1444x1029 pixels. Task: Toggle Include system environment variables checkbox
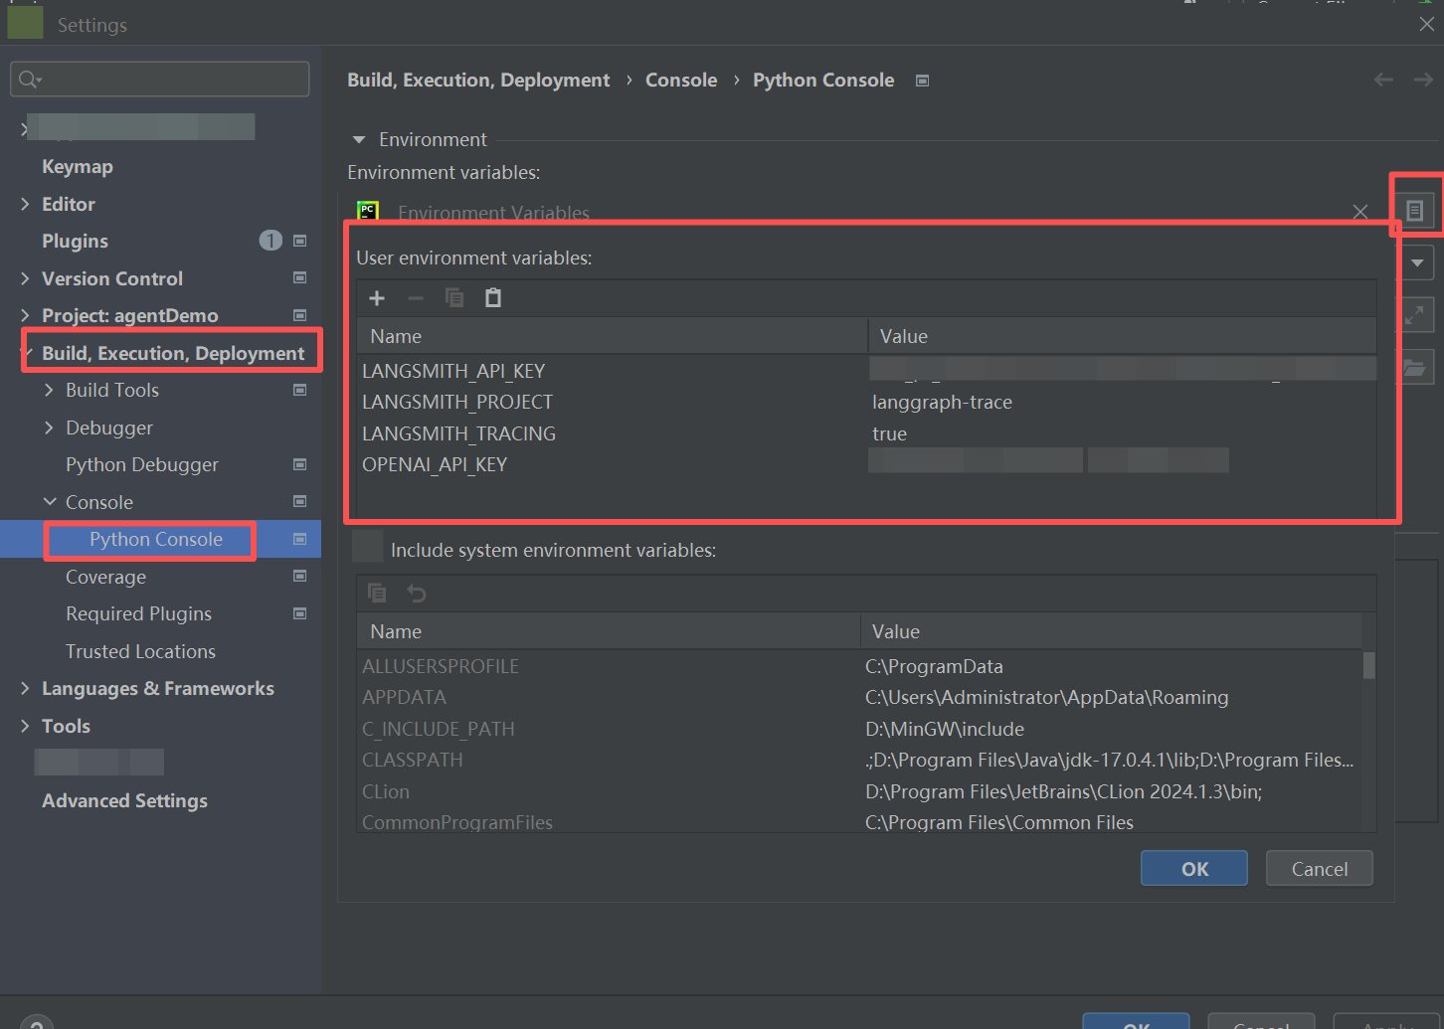point(368,546)
